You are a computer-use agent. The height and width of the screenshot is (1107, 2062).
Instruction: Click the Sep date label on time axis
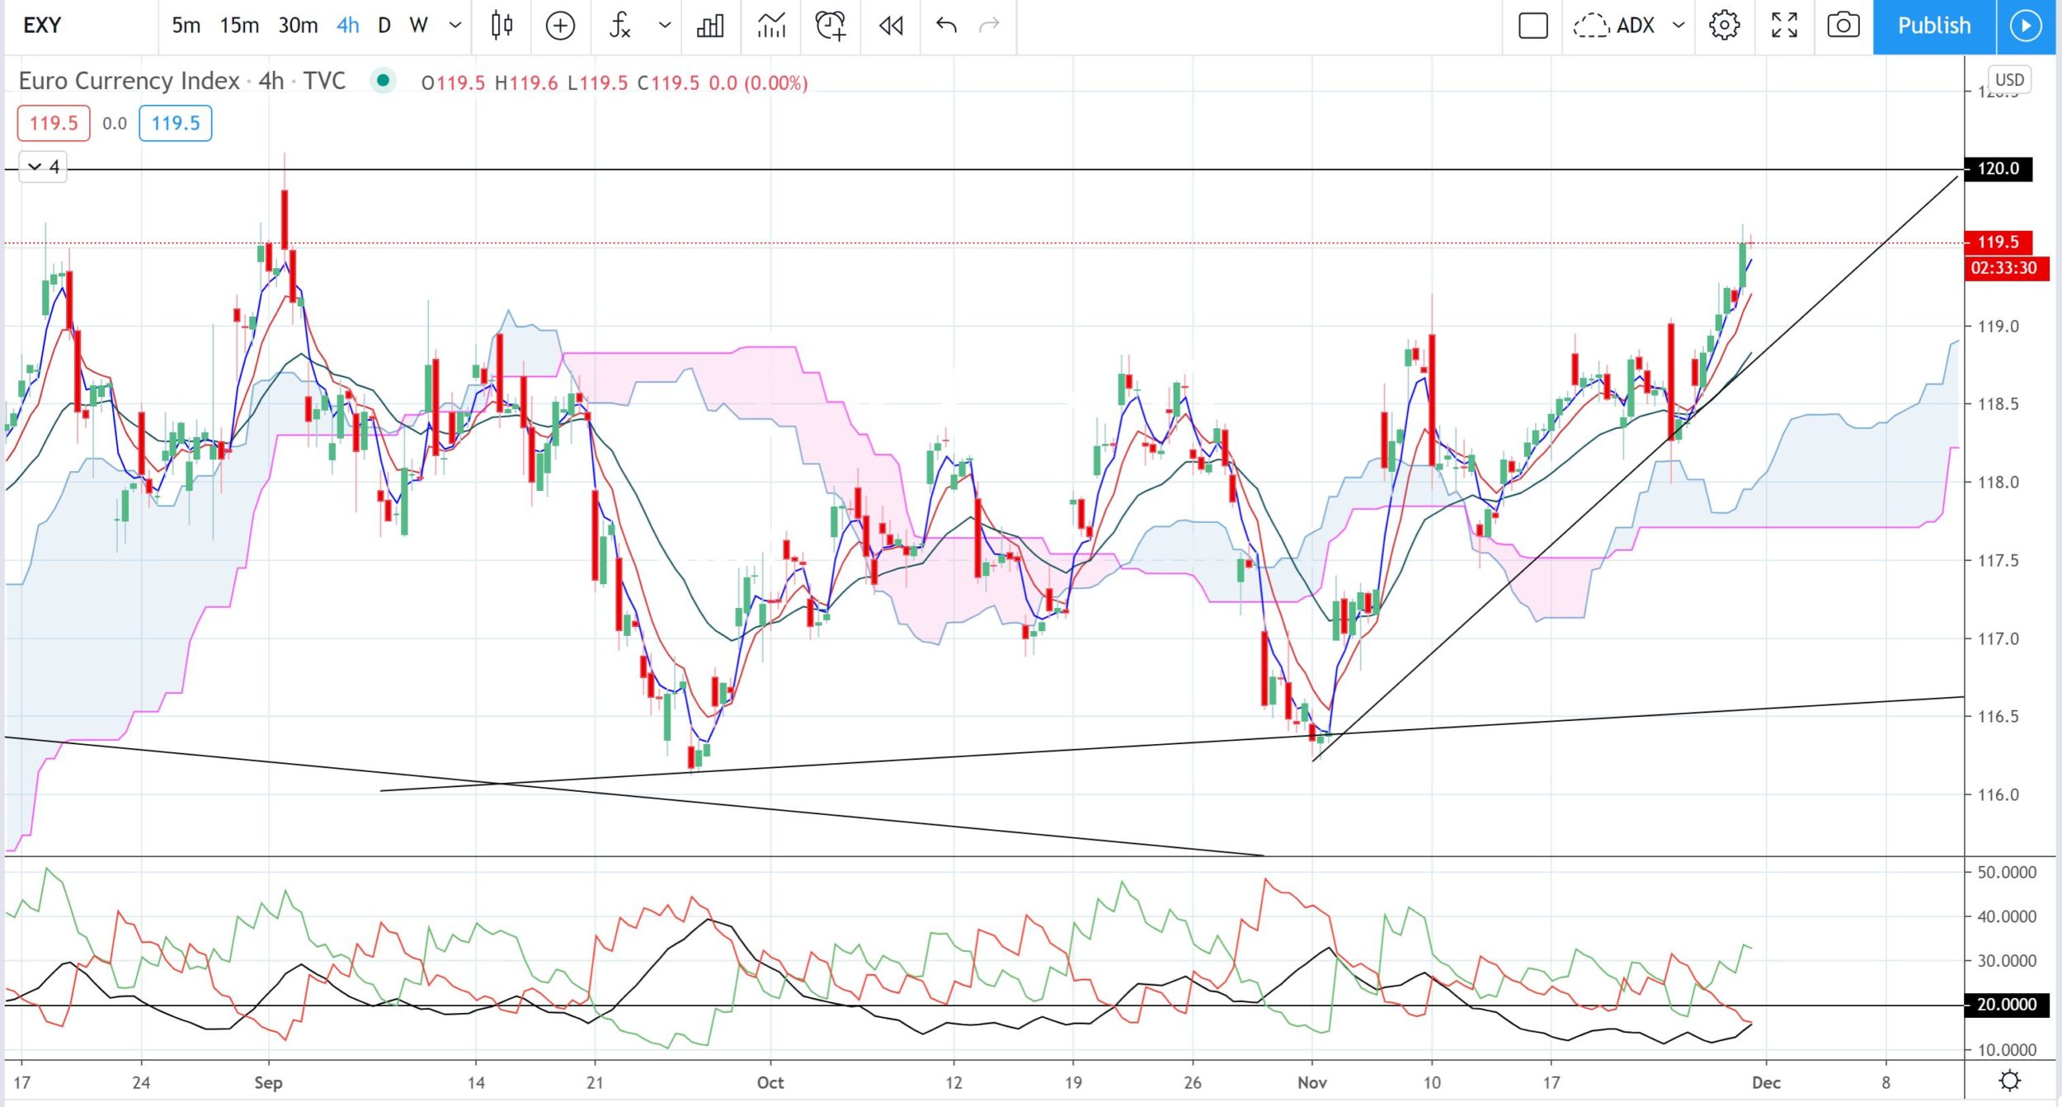(x=268, y=1082)
